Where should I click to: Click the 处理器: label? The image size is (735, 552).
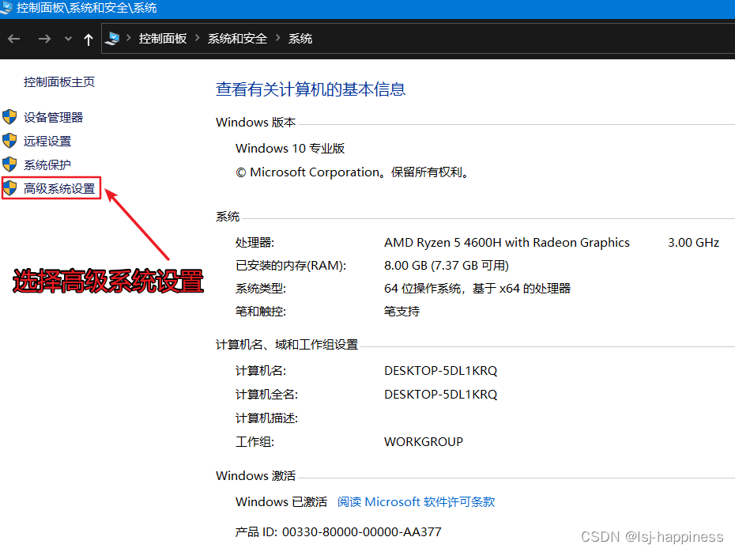(x=254, y=243)
